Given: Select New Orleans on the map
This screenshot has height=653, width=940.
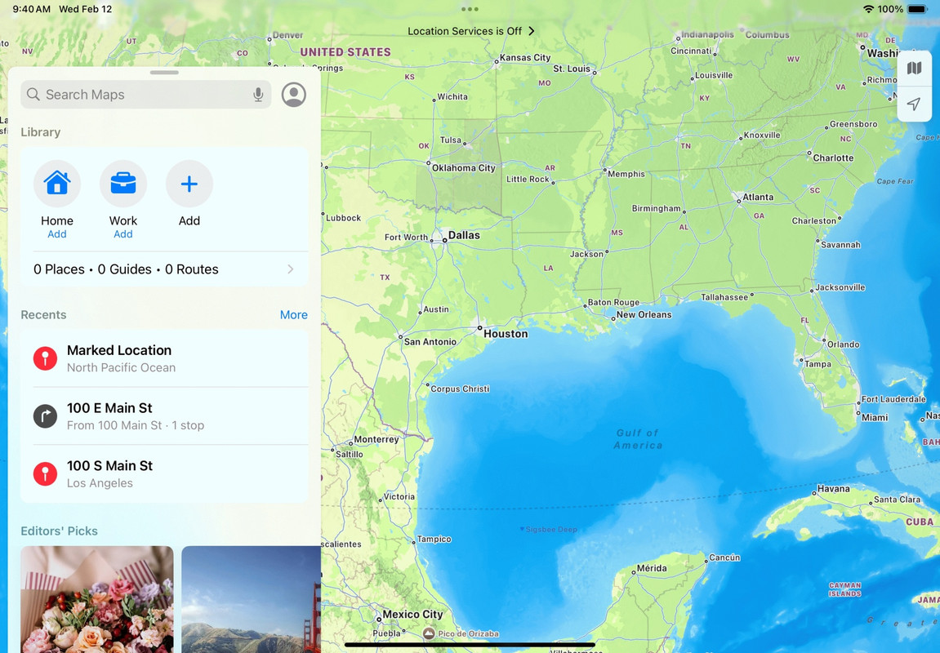Looking at the screenshot, I should (x=644, y=314).
